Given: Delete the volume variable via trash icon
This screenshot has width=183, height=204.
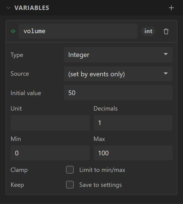Looking at the screenshot, I should tap(166, 31).
